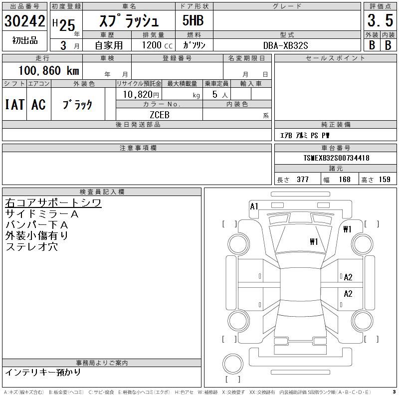Screen dimensions: 399x399
Task: Click the W1 mark on the hood
Action: [314, 242]
